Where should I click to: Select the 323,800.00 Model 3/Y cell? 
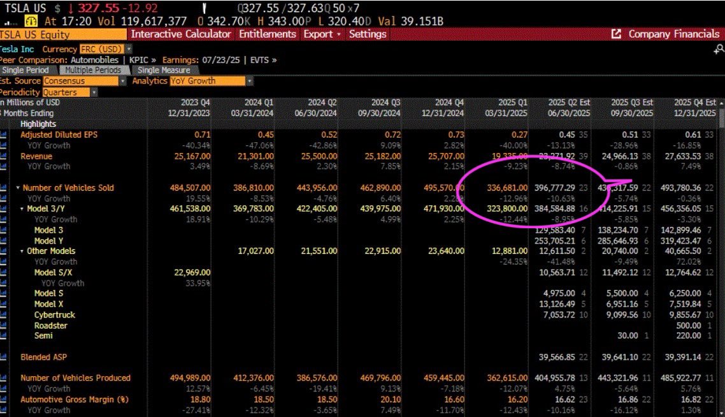pyautogui.click(x=506, y=208)
